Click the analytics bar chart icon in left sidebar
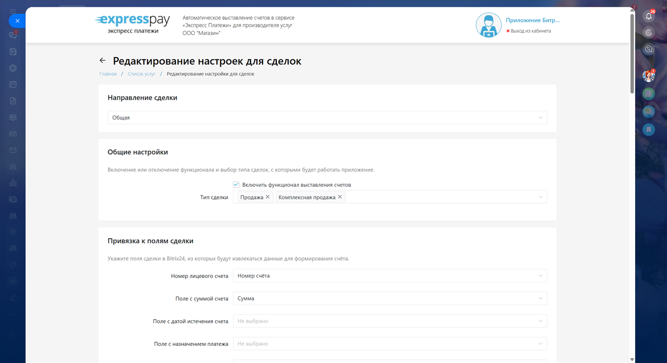The width and height of the screenshot is (667, 363). tap(13, 183)
